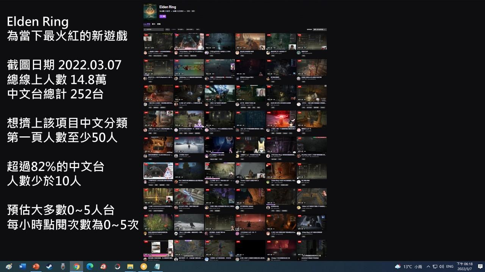This screenshot has width=485, height=272.
Task: Switch to the 剪輯 tab
Action: click(x=159, y=24)
